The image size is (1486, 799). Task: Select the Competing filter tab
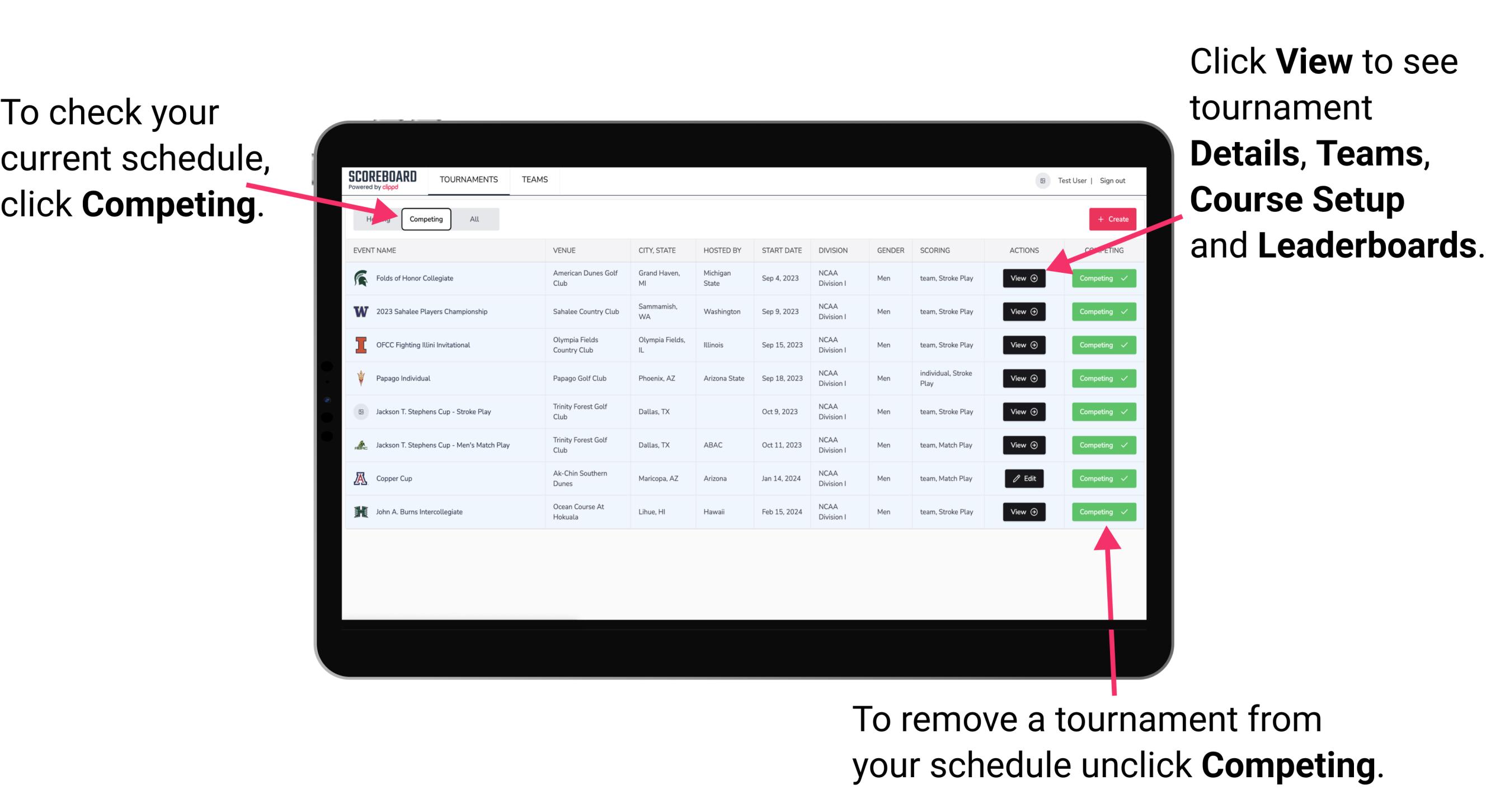[424, 219]
